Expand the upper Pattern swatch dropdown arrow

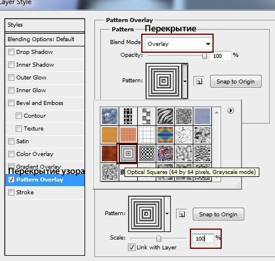click(185, 81)
